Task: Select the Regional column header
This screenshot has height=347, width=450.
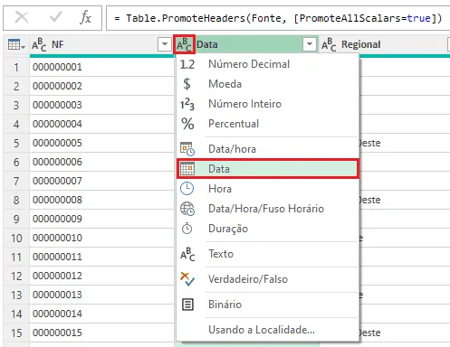Action: coord(385,44)
